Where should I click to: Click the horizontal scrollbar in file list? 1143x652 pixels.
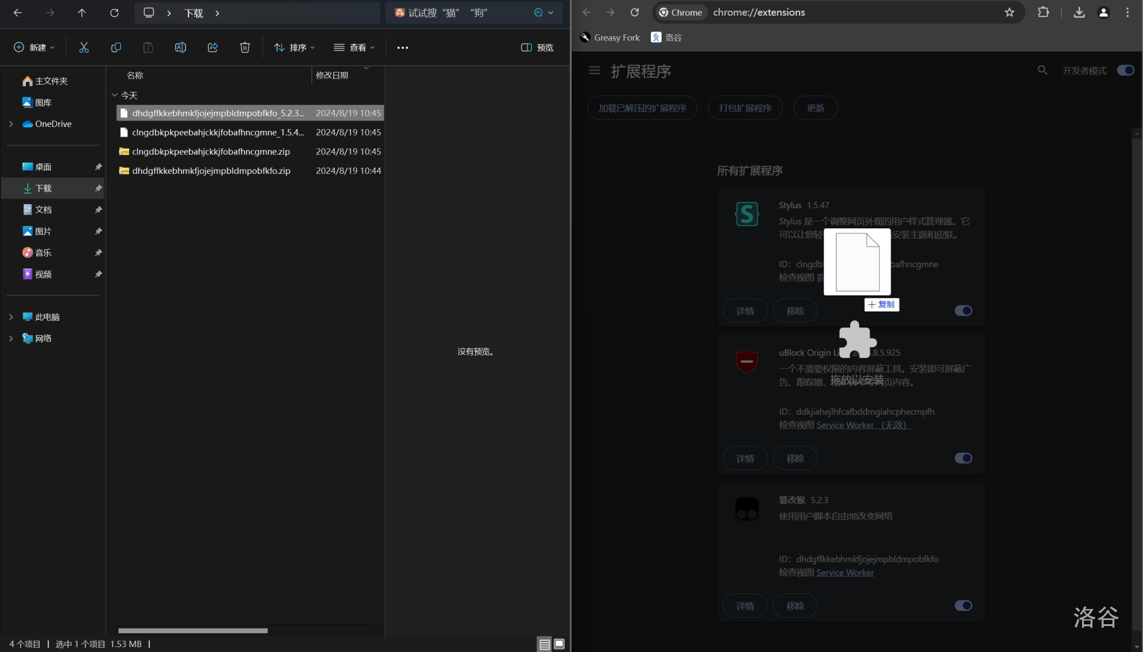[x=193, y=630]
